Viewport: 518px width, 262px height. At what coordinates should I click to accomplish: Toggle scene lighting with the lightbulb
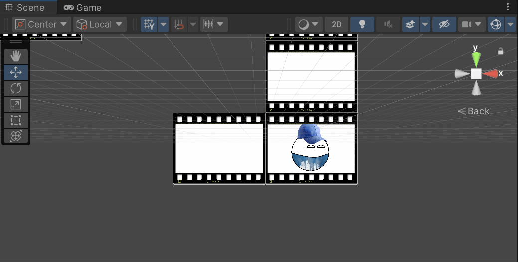pos(362,24)
